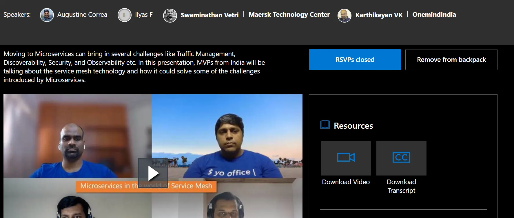Screen dimensions: 514x218
Task: Click the Resources section heading
Action: pos(353,126)
